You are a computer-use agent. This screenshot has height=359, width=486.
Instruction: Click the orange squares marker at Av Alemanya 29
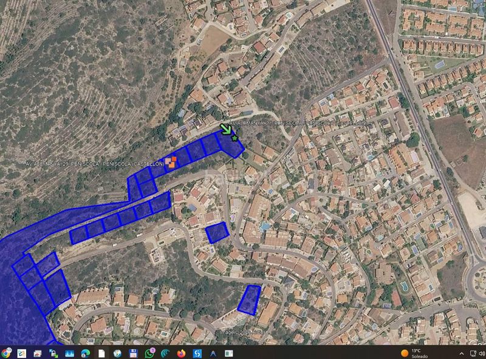(171, 162)
